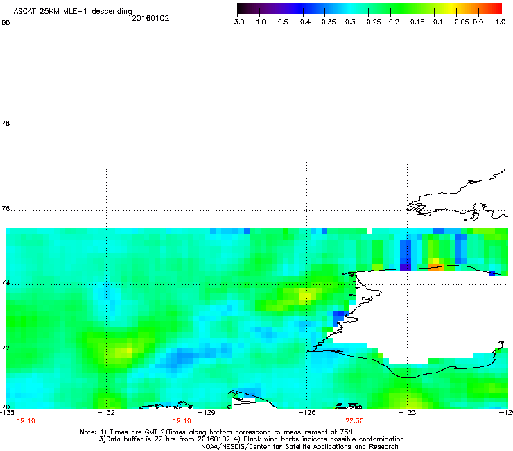Click the -0.4 color scale label

(303, 22)
